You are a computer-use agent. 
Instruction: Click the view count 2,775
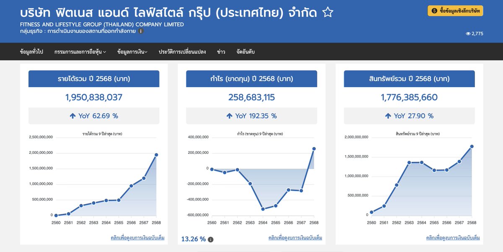point(474,34)
